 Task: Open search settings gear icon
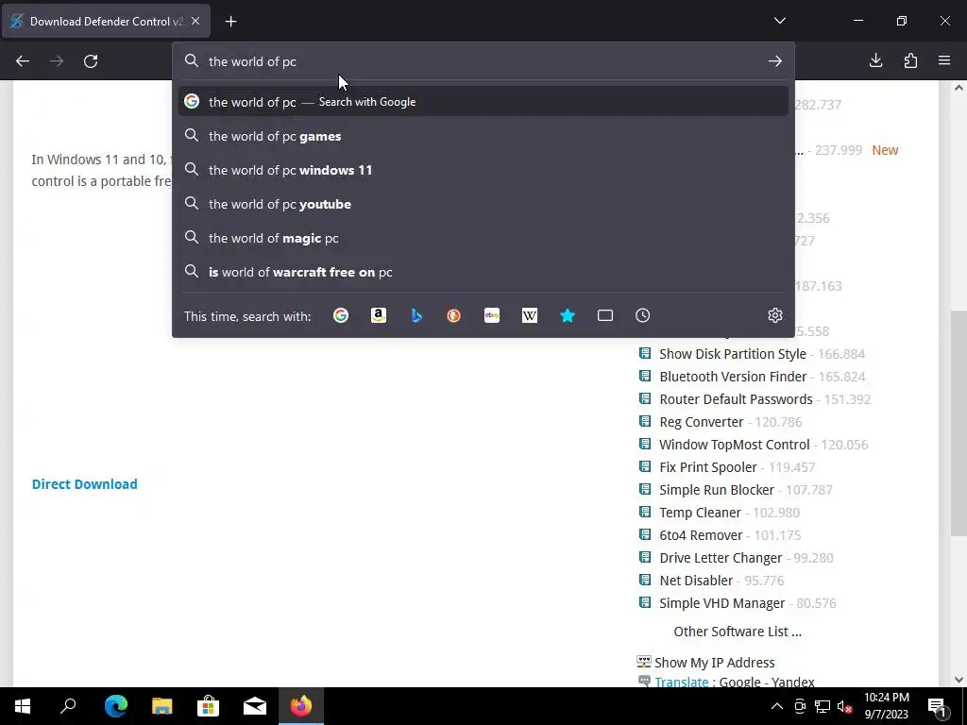coord(775,315)
